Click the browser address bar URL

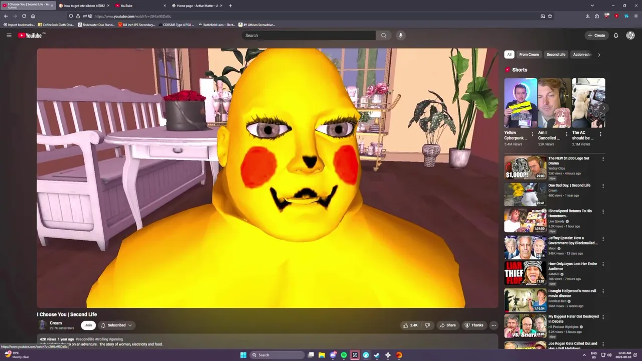[133, 16]
